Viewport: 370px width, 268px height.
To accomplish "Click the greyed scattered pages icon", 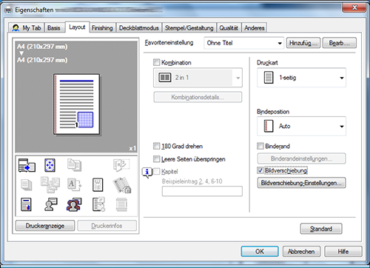I will (50, 184).
